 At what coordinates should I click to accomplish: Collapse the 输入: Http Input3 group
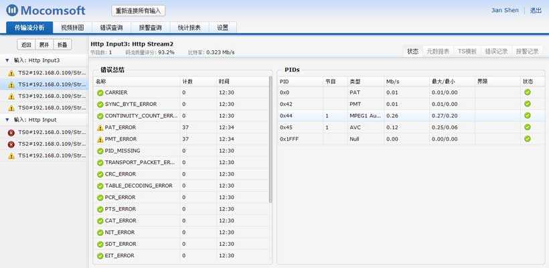click(7, 60)
